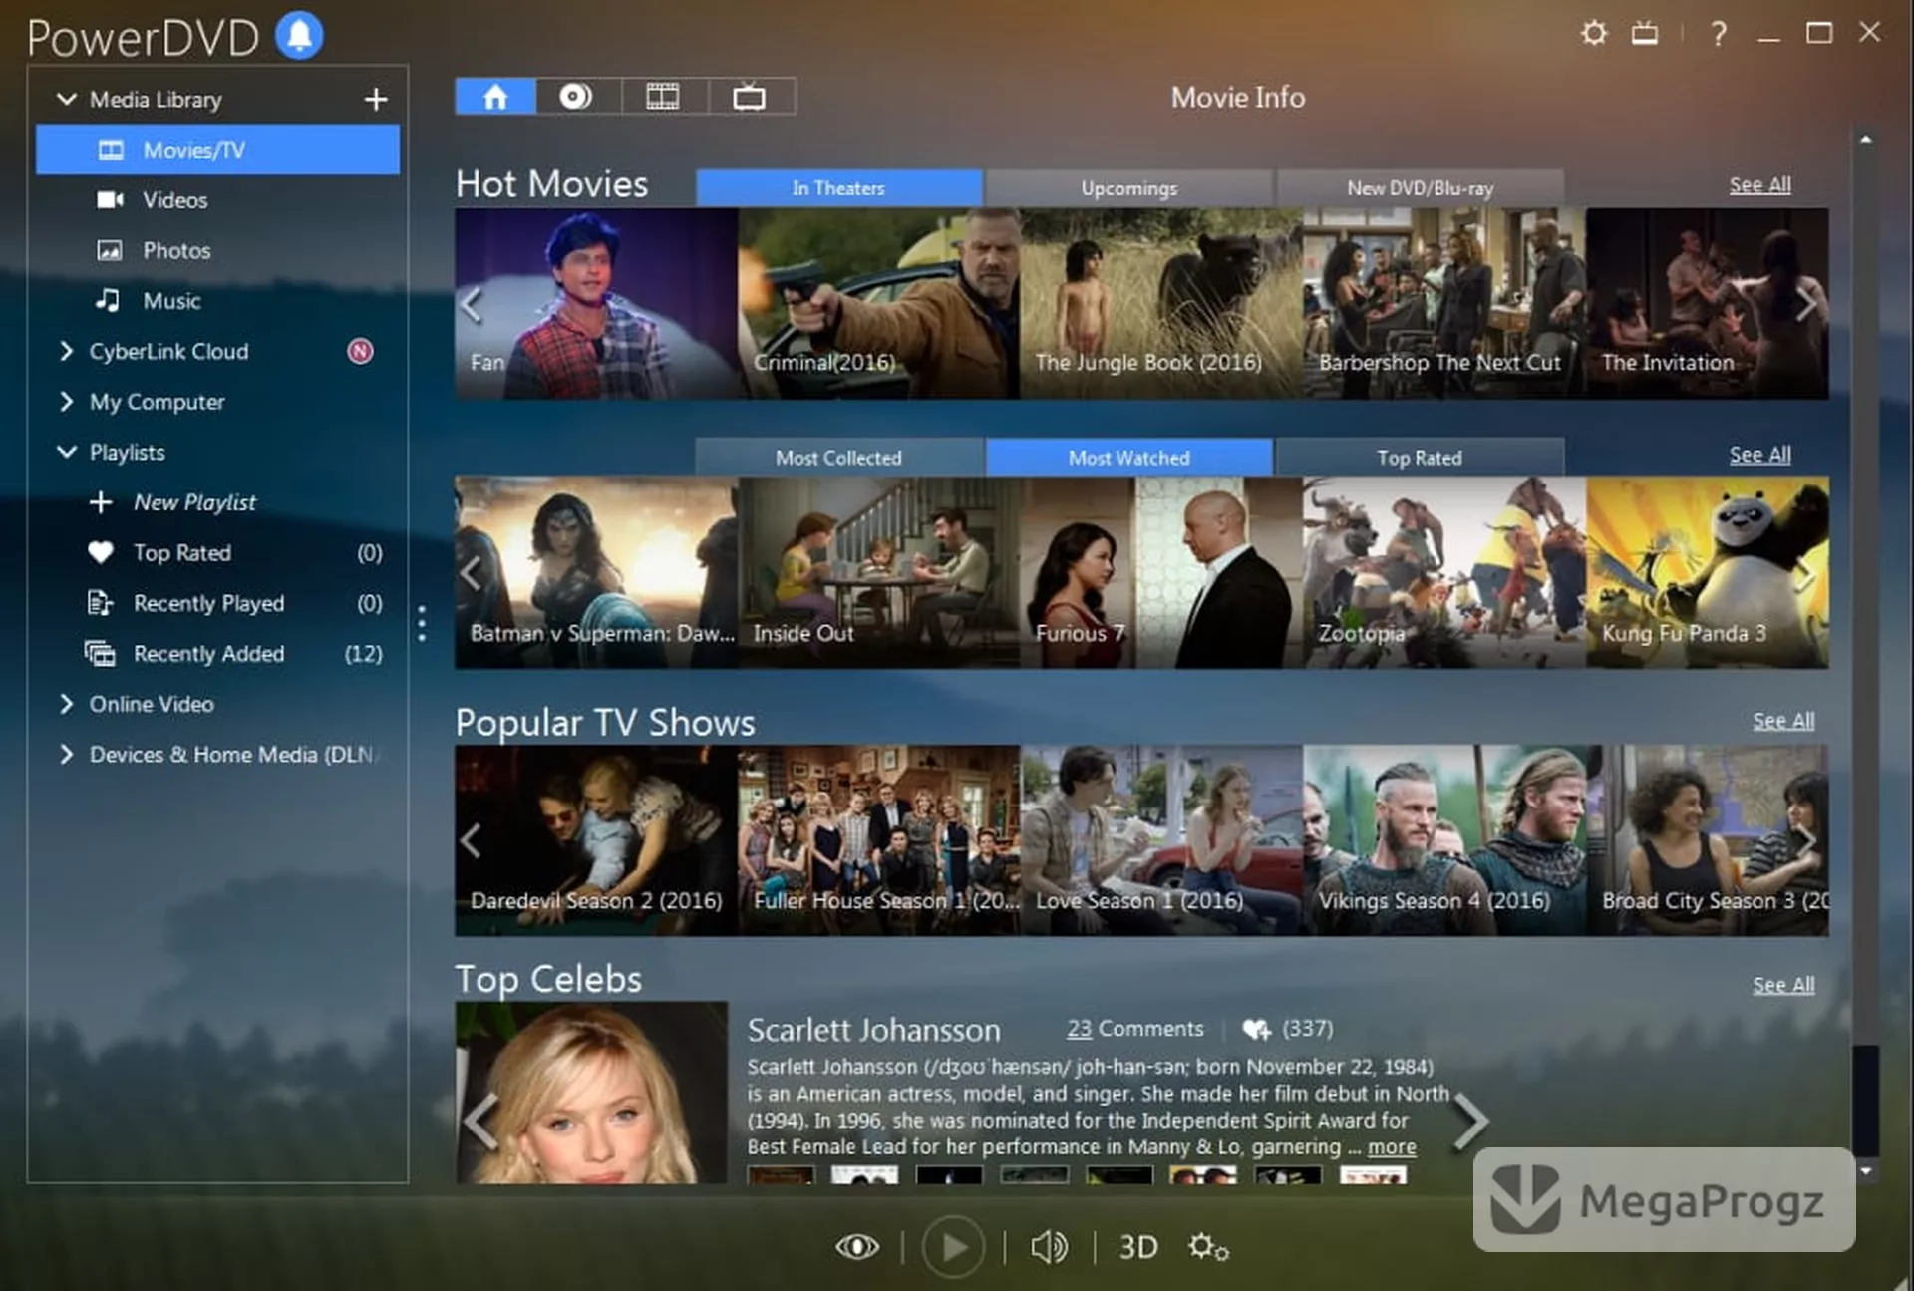
Task: Collapse the Playlists section
Action: [x=67, y=452]
